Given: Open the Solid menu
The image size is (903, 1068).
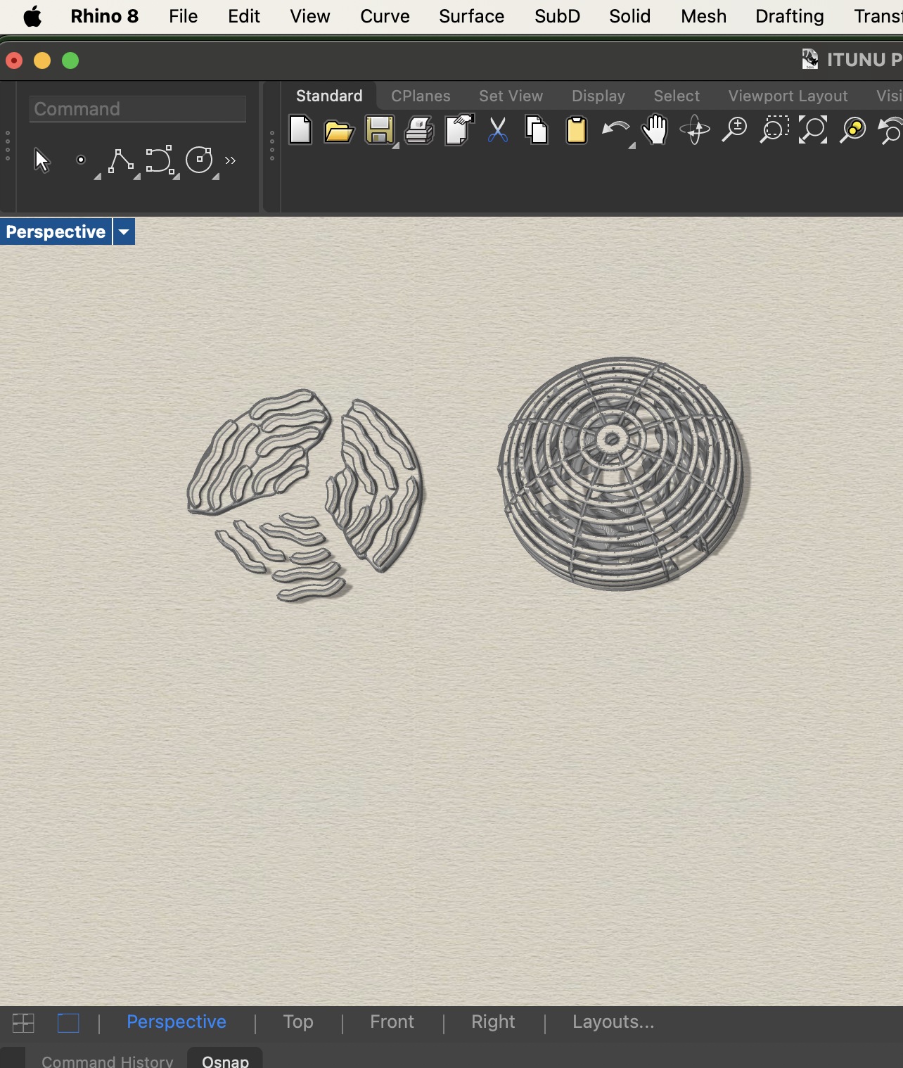Looking at the screenshot, I should pyautogui.click(x=629, y=16).
